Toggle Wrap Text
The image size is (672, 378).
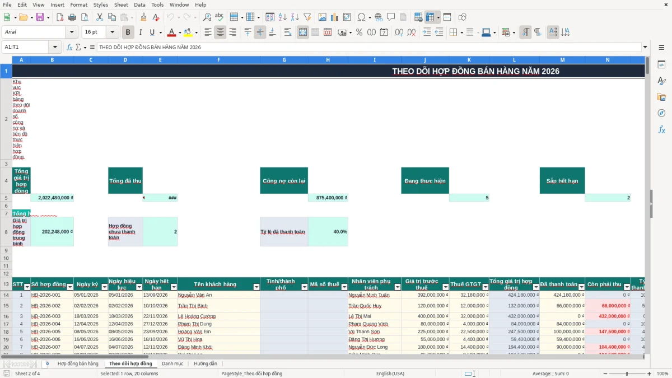tap(288, 32)
